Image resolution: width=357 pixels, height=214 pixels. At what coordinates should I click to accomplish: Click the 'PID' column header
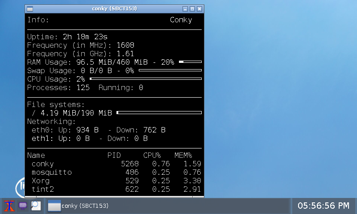pyautogui.click(x=114, y=155)
